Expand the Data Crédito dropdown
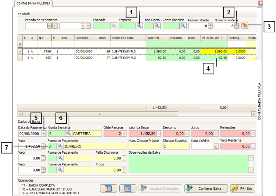Screen dimensions: 276x196 216,146
